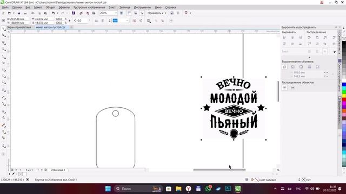The height and width of the screenshot is (194, 346).
Task: Pick the no-color X swatch in palette
Action: click(x=344, y=39)
